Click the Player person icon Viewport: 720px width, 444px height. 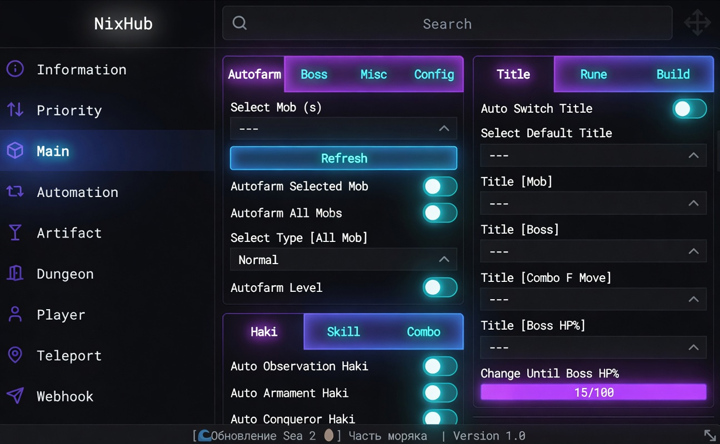click(x=15, y=314)
